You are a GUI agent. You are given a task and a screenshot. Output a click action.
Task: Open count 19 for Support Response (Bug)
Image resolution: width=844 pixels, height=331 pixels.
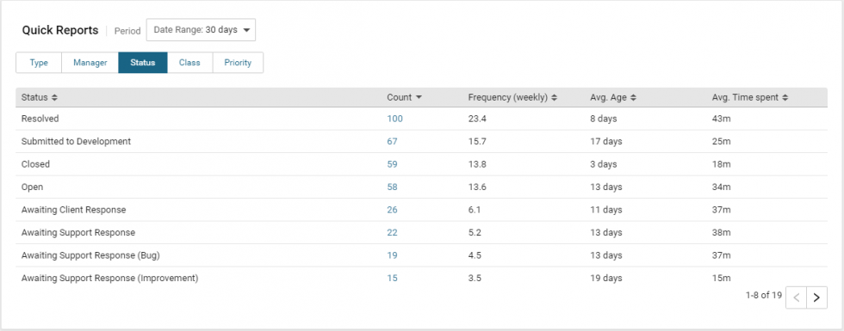point(392,255)
